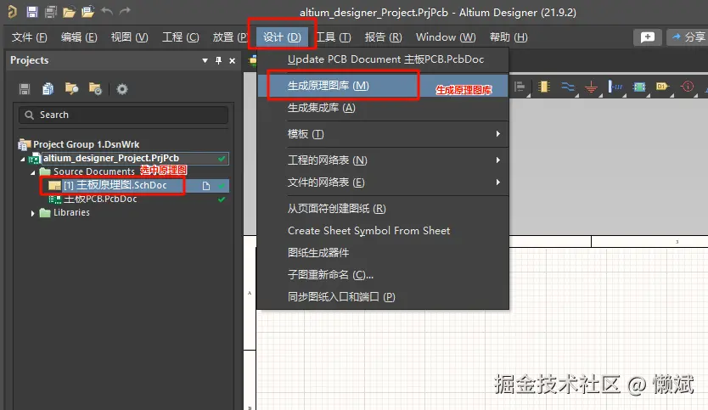This screenshot has height=410, width=708.
Task: Select Project Group 1.DsnWrk in the tree
Action: 86,144
